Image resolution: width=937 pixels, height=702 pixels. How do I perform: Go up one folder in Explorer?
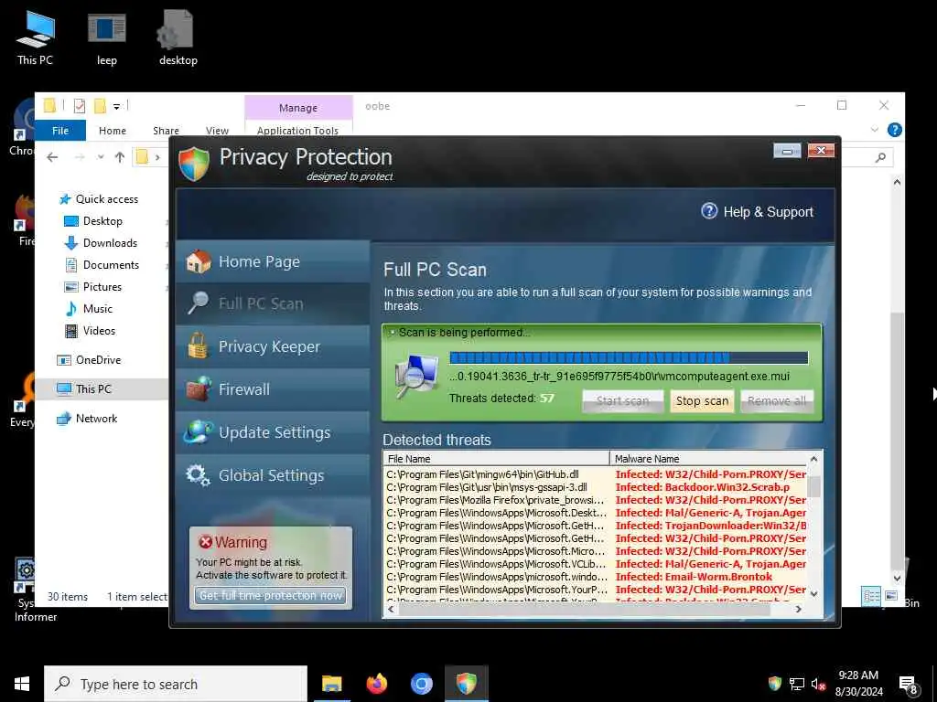click(x=120, y=157)
